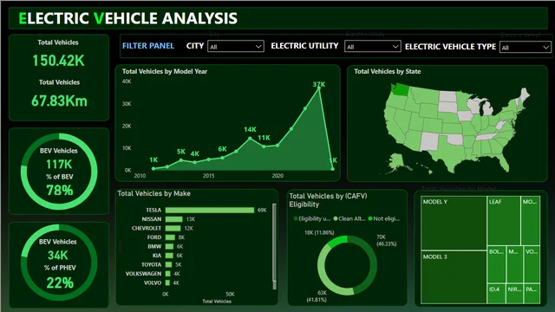Select the ID.4 tile in treemap
Screen dimensions: 555x312
(x=496, y=293)
